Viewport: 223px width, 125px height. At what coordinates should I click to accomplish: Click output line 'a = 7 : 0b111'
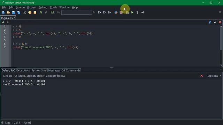[13, 81]
